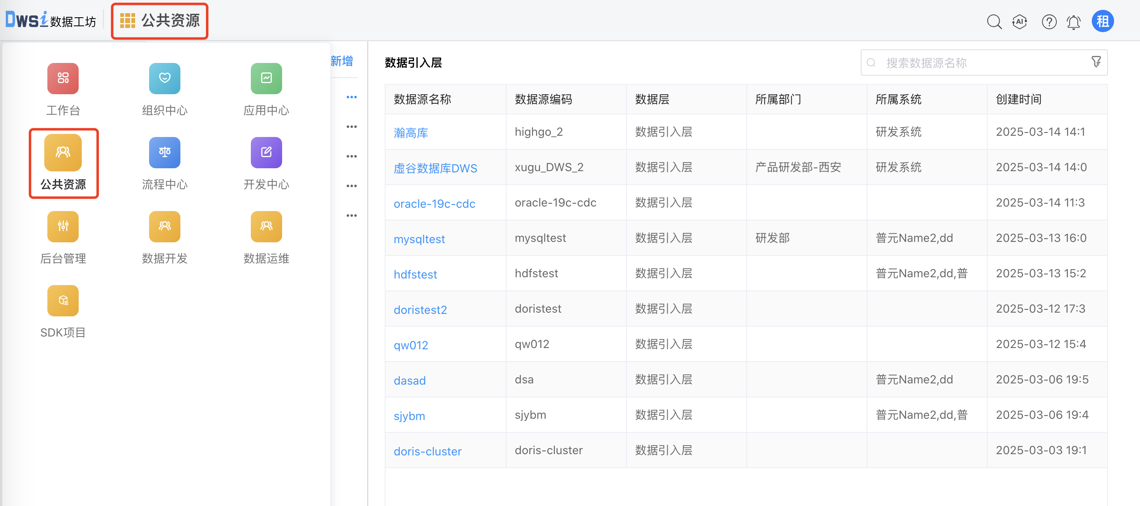Open the notification bell icon
1140x506 pixels.
[x=1074, y=21]
